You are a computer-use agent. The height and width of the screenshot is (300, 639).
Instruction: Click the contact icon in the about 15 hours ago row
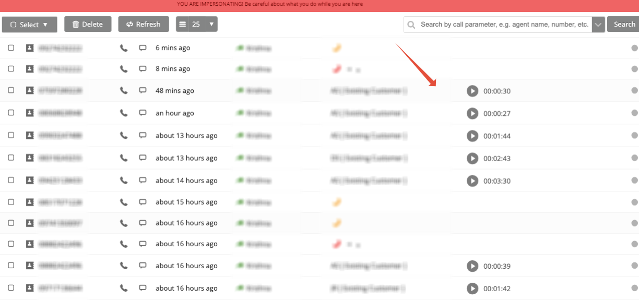29,201
